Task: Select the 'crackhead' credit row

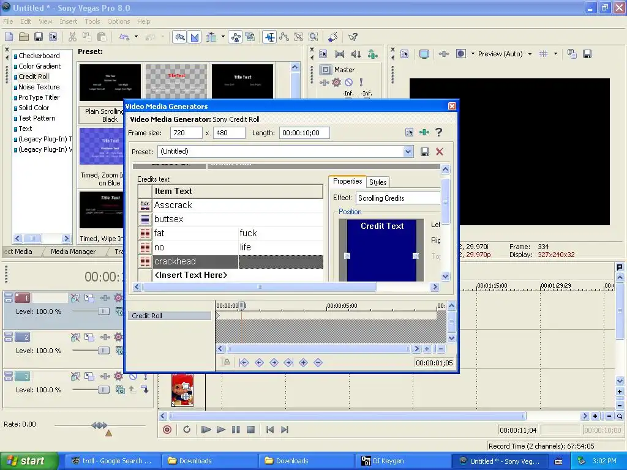Action: [238, 261]
